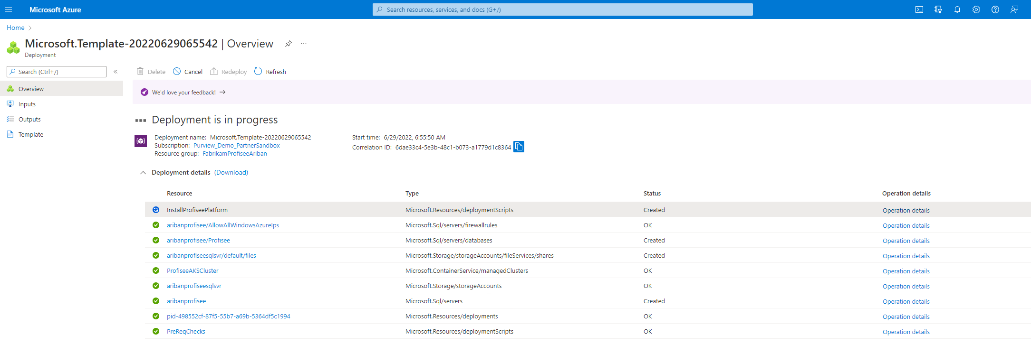
Task: Open the ProfiseeAKSCluster resource link
Action: [193, 271]
